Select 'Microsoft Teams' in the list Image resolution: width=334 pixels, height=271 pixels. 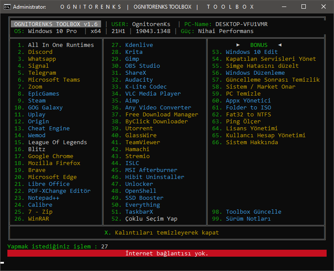pos(54,80)
